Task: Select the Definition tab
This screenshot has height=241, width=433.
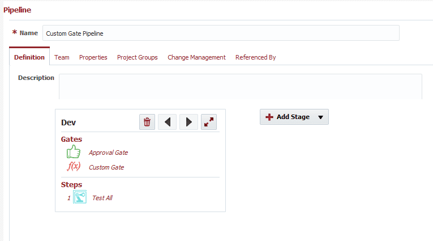Action: (29, 57)
